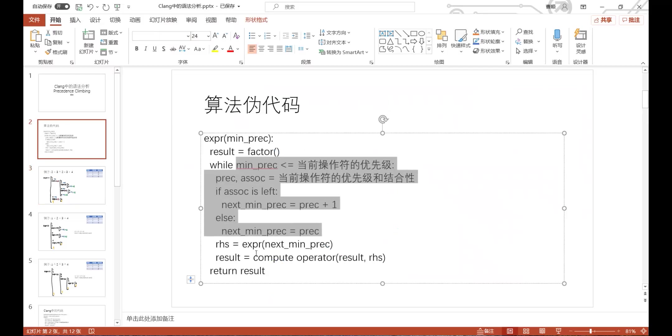Open Align Text (对齐文本) dropdown
This screenshot has width=672, height=336.
334,42
